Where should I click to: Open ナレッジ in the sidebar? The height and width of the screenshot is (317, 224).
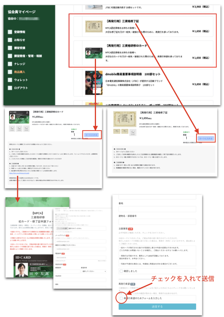coord(20,64)
